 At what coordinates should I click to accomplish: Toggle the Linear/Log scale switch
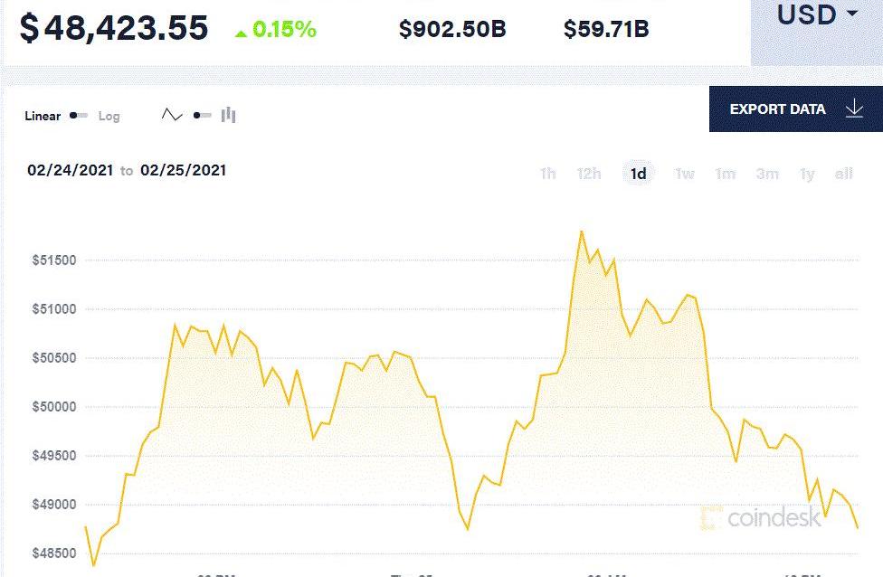[x=80, y=116]
